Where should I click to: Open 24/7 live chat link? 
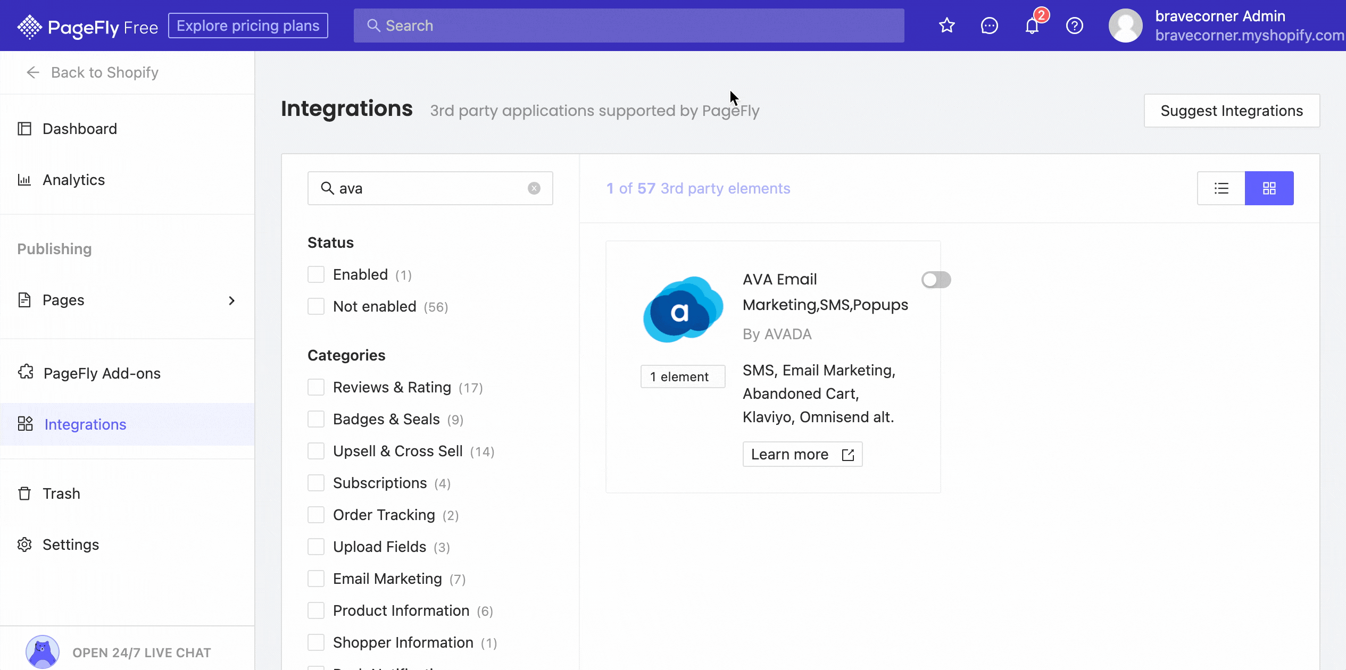tap(142, 652)
